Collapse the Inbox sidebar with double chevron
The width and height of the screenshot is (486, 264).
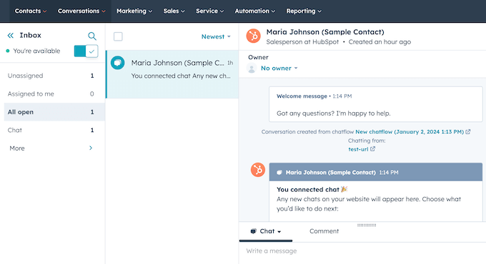click(x=11, y=35)
